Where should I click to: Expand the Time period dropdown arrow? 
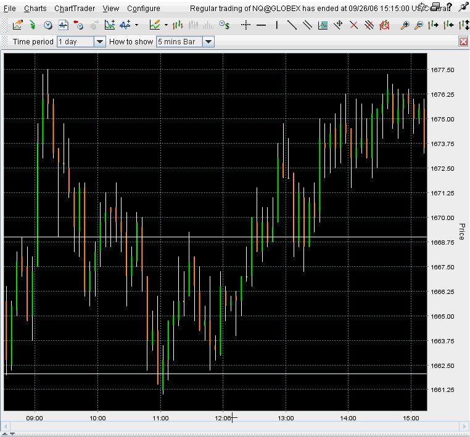coord(100,42)
